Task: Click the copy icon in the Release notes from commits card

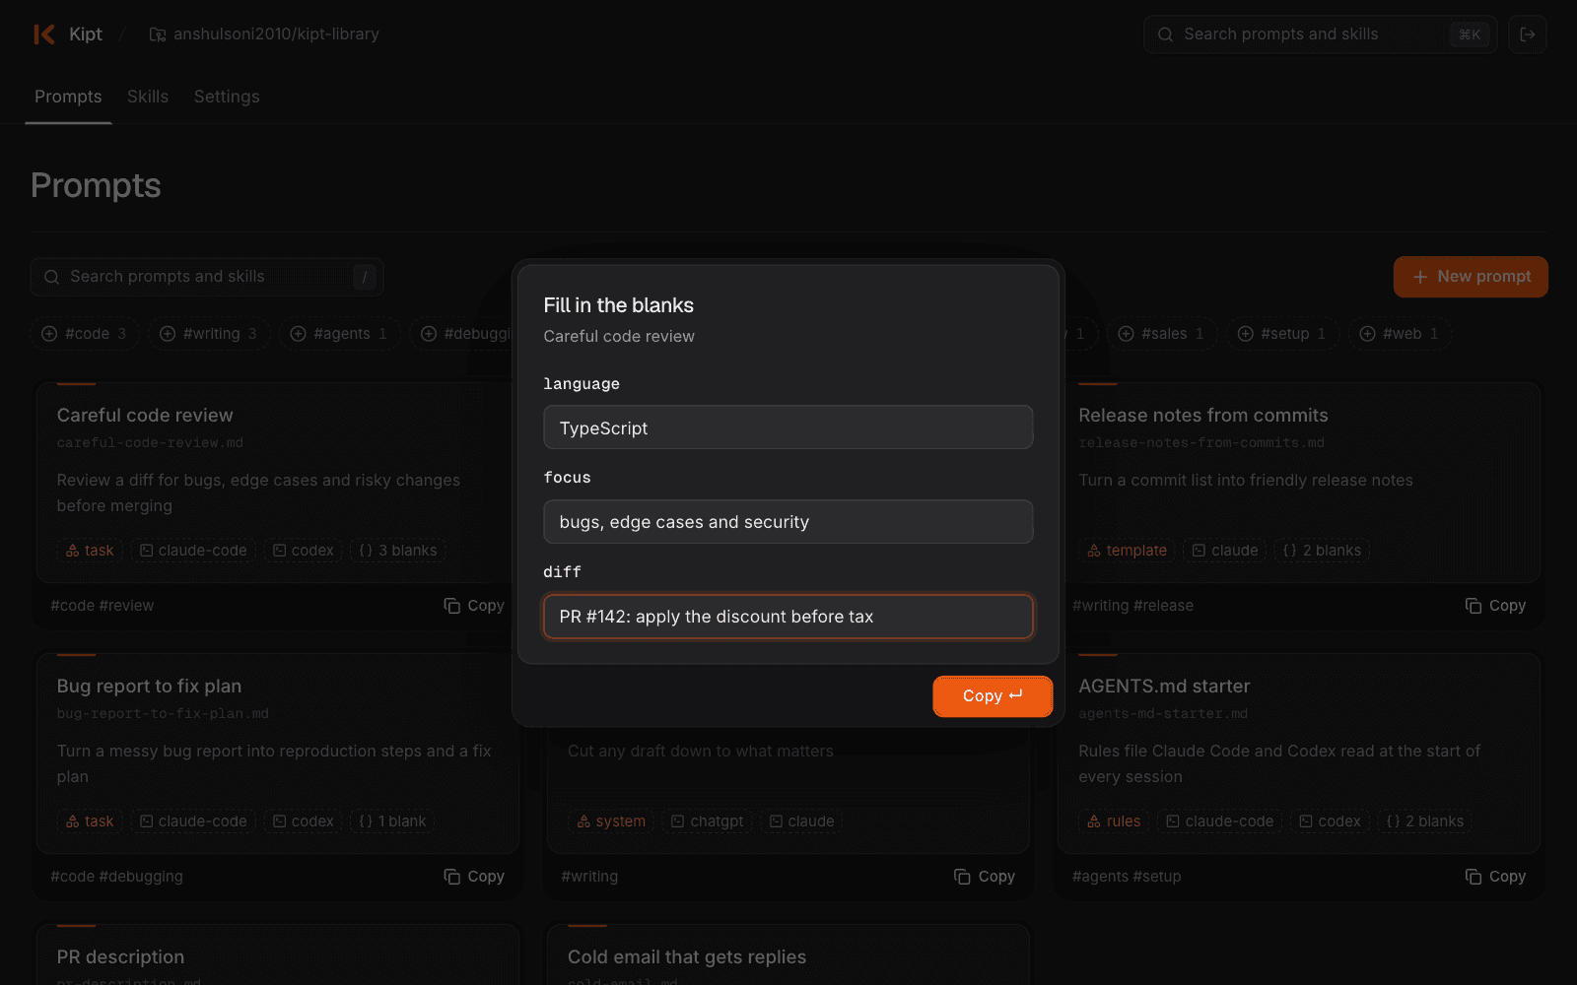Action: [1474, 606]
